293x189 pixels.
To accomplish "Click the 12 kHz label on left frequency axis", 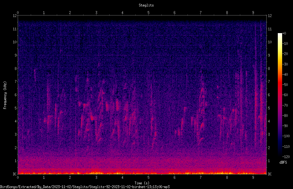I will [x=15, y=16].
